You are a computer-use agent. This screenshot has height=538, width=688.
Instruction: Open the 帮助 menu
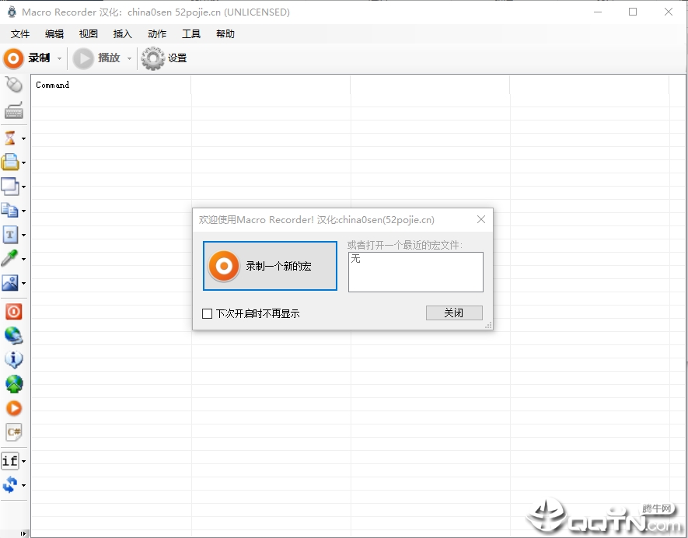(x=225, y=33)
